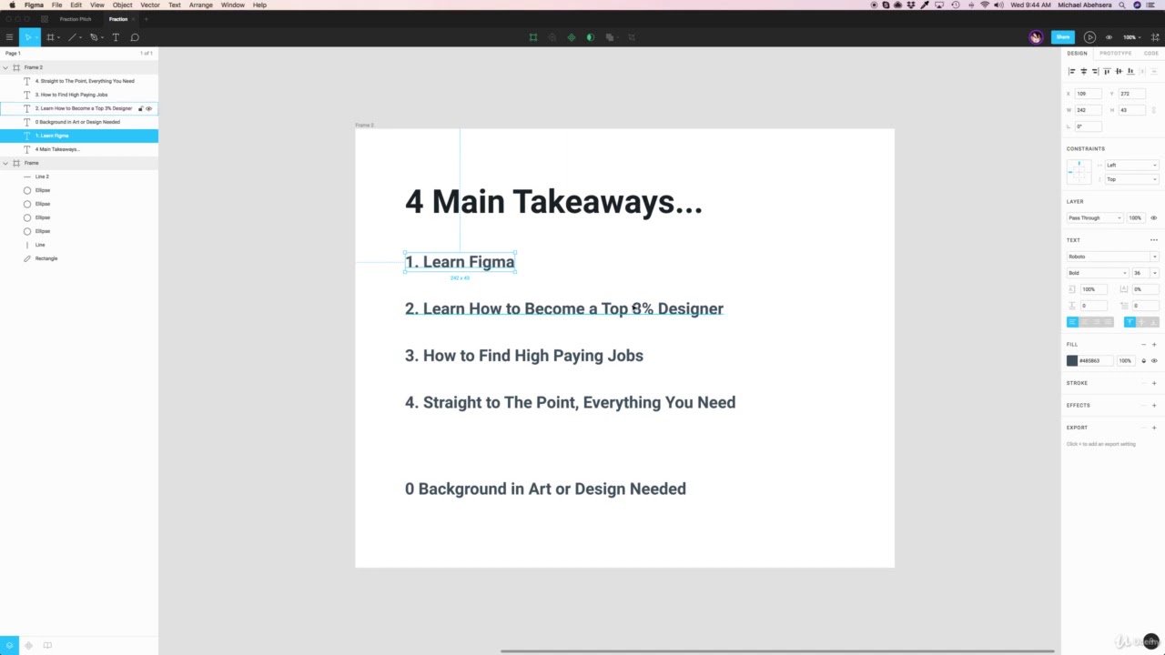The width and height of the screenshot is (1165, 655).
Task: Open font size 36 dropdown arrow
Action: (x=1155, y=273)
